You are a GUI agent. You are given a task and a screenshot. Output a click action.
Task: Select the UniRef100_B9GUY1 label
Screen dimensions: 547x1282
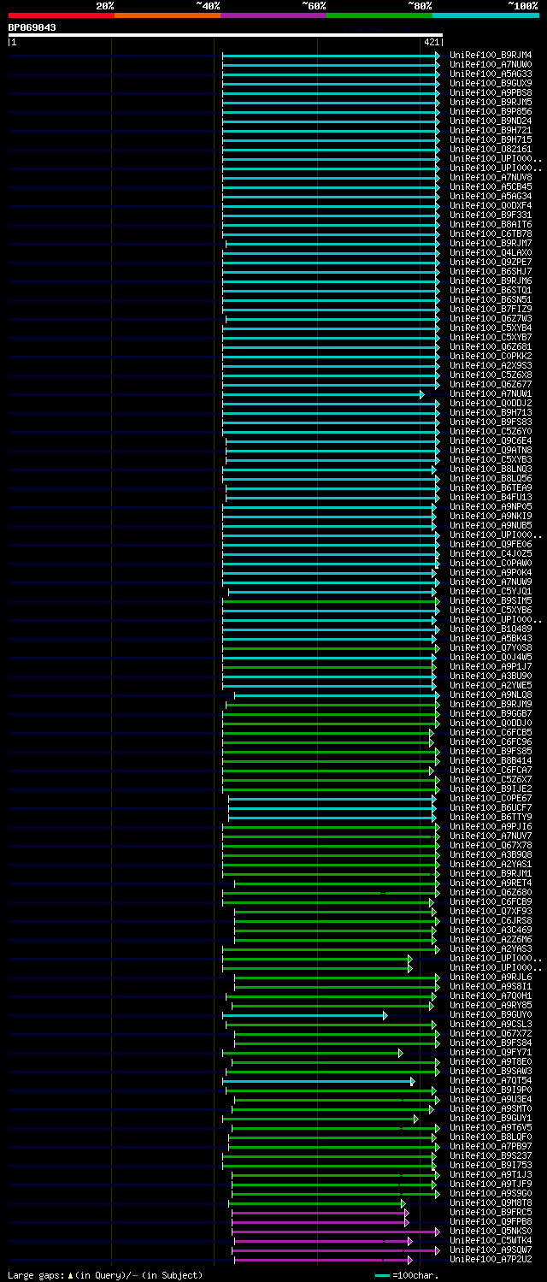491,1118
